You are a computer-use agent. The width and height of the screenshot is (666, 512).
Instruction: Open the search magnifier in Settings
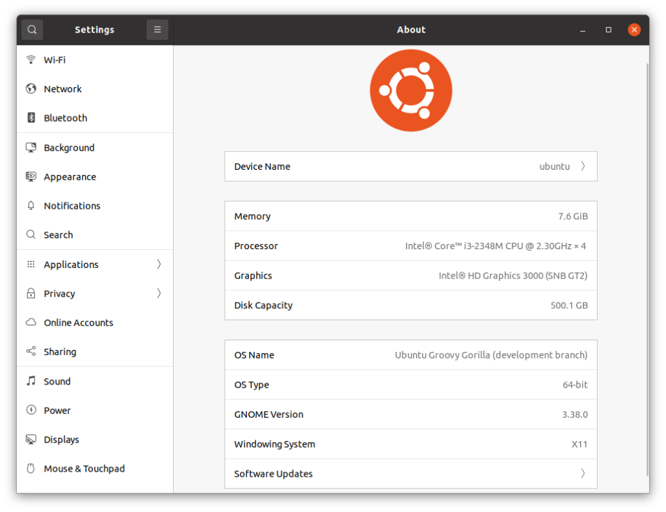(31, 29)
